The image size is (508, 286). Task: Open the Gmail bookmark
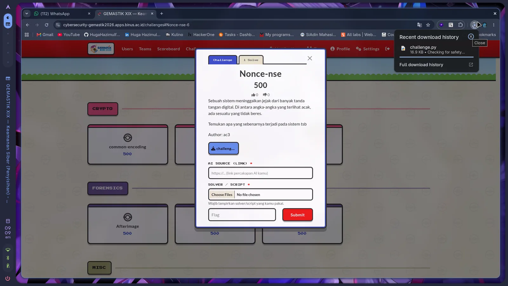click(45, 35)
